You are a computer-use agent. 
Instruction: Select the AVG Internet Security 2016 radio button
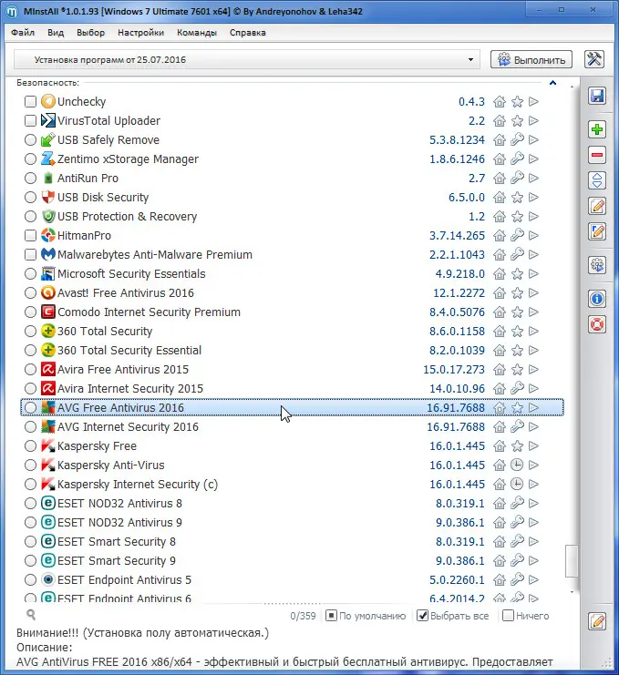30,427
